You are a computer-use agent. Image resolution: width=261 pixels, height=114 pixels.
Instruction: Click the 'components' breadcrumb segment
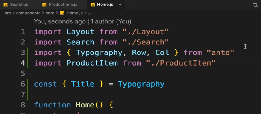[28, 13]
